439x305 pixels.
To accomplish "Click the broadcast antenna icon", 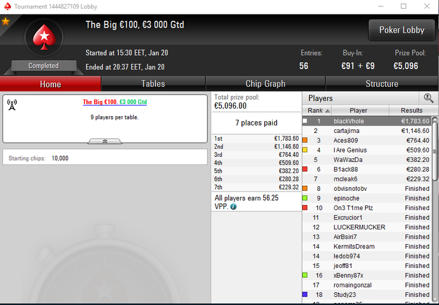I will point(12,105).
